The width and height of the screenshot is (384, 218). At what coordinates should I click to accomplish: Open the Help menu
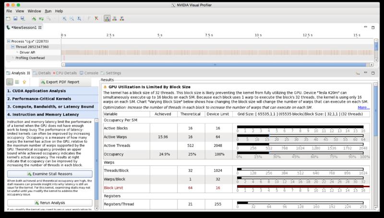59,11
